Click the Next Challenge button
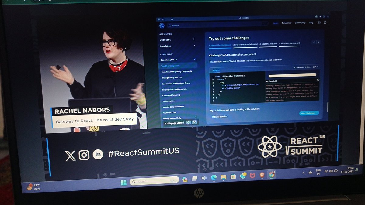Image resolution: width=365 pixels, height=205 pixels. 309,113
